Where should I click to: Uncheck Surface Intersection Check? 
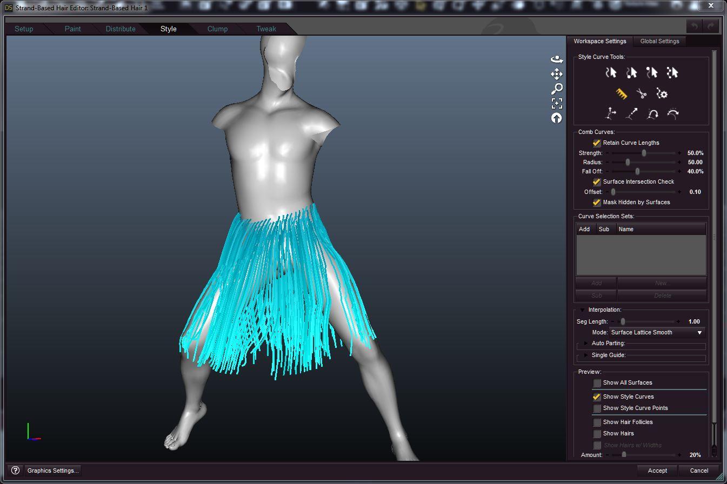tap(596, 182)
